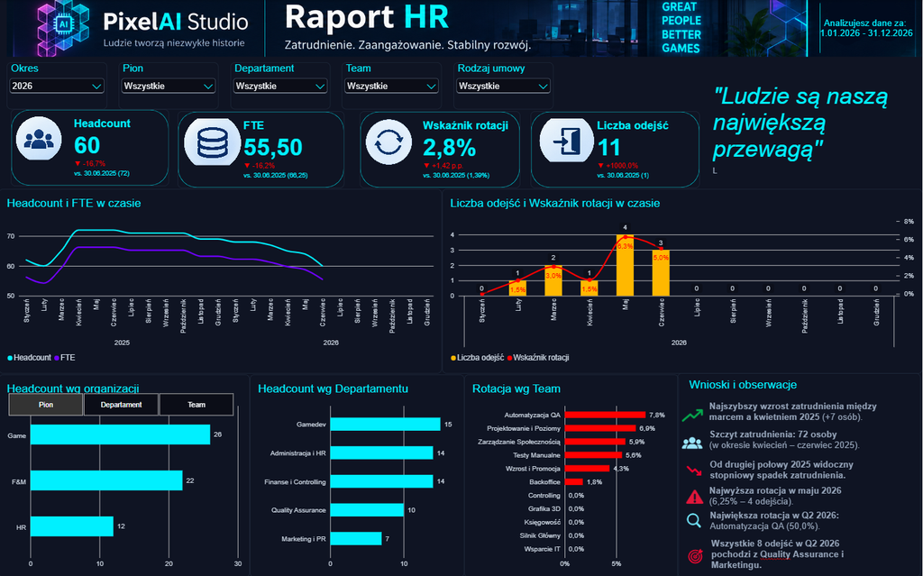Click the FTE database stack icon
The height and width of the screenshot is (576, 923).
213,142
